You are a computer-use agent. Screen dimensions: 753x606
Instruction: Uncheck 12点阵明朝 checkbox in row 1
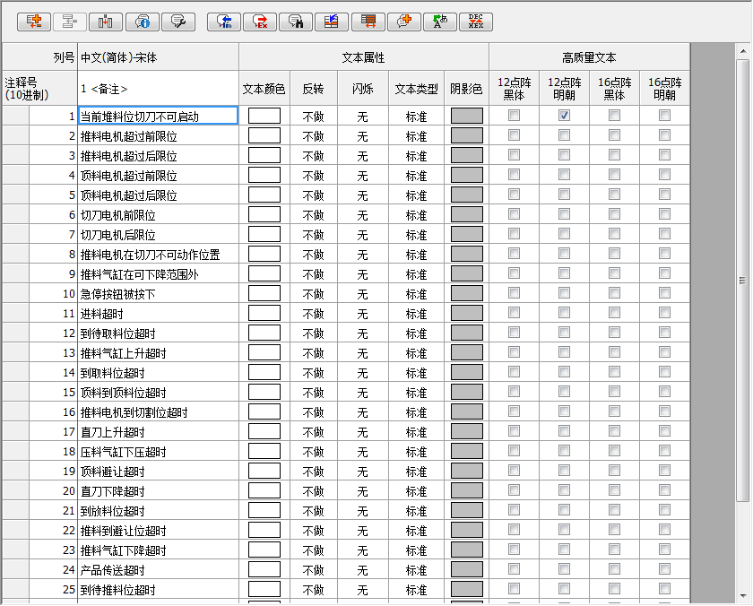point(564,116)
